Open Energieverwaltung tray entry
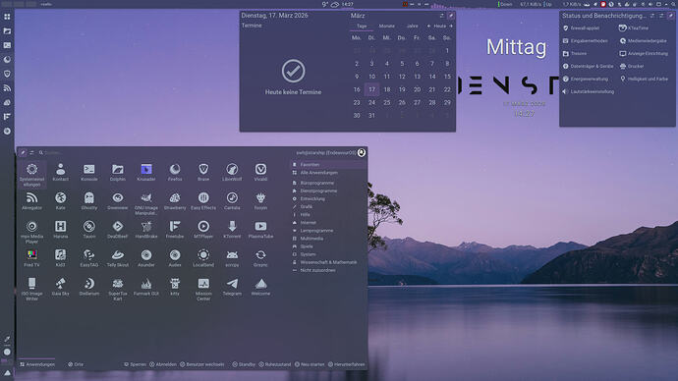Image resolution: width=678 pixels, height=381 pixels. [x=586, y=80]
